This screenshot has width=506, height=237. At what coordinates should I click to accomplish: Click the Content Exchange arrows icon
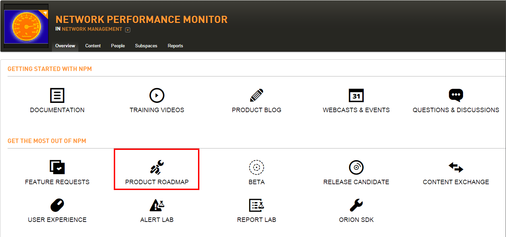456,167
